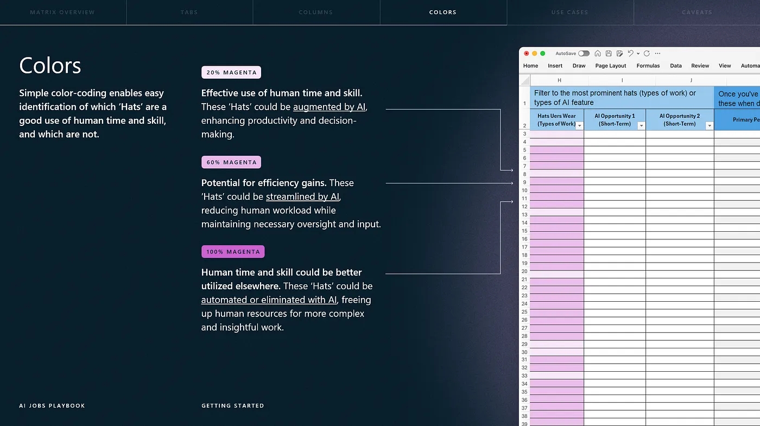Image resolution: width=760 pixels, height=426 pixels.
Task: Select column H header in the spreadsheet
Action: click(x=559, y=80)
